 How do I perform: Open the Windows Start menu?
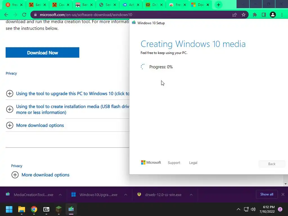(x=9, y=209)
